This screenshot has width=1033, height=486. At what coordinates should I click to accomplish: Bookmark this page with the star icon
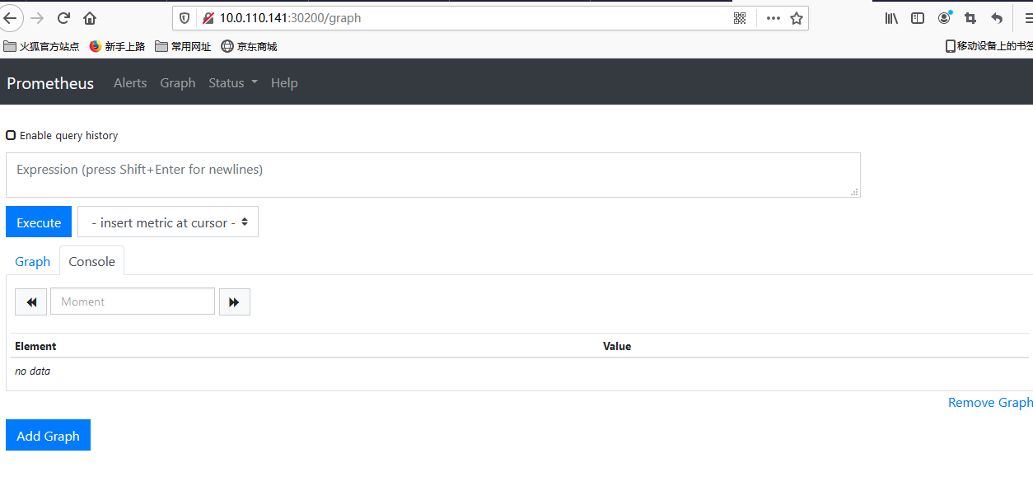point(797,18)
